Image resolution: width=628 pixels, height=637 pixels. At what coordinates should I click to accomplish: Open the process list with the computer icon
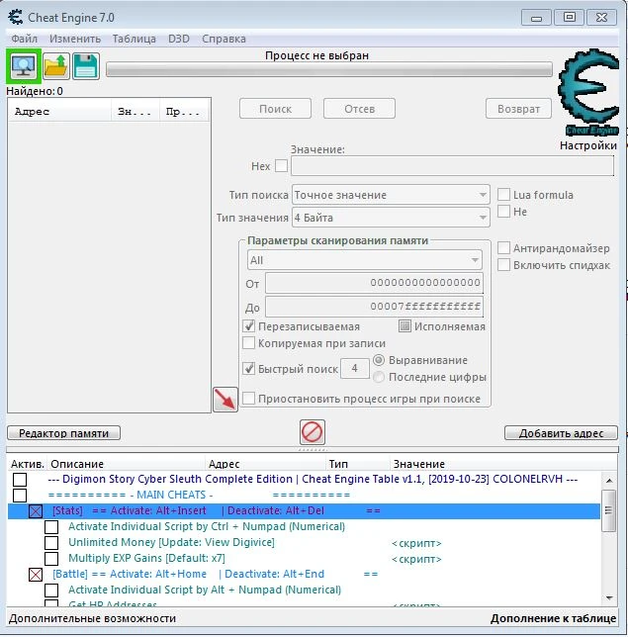tap(24, 66)
